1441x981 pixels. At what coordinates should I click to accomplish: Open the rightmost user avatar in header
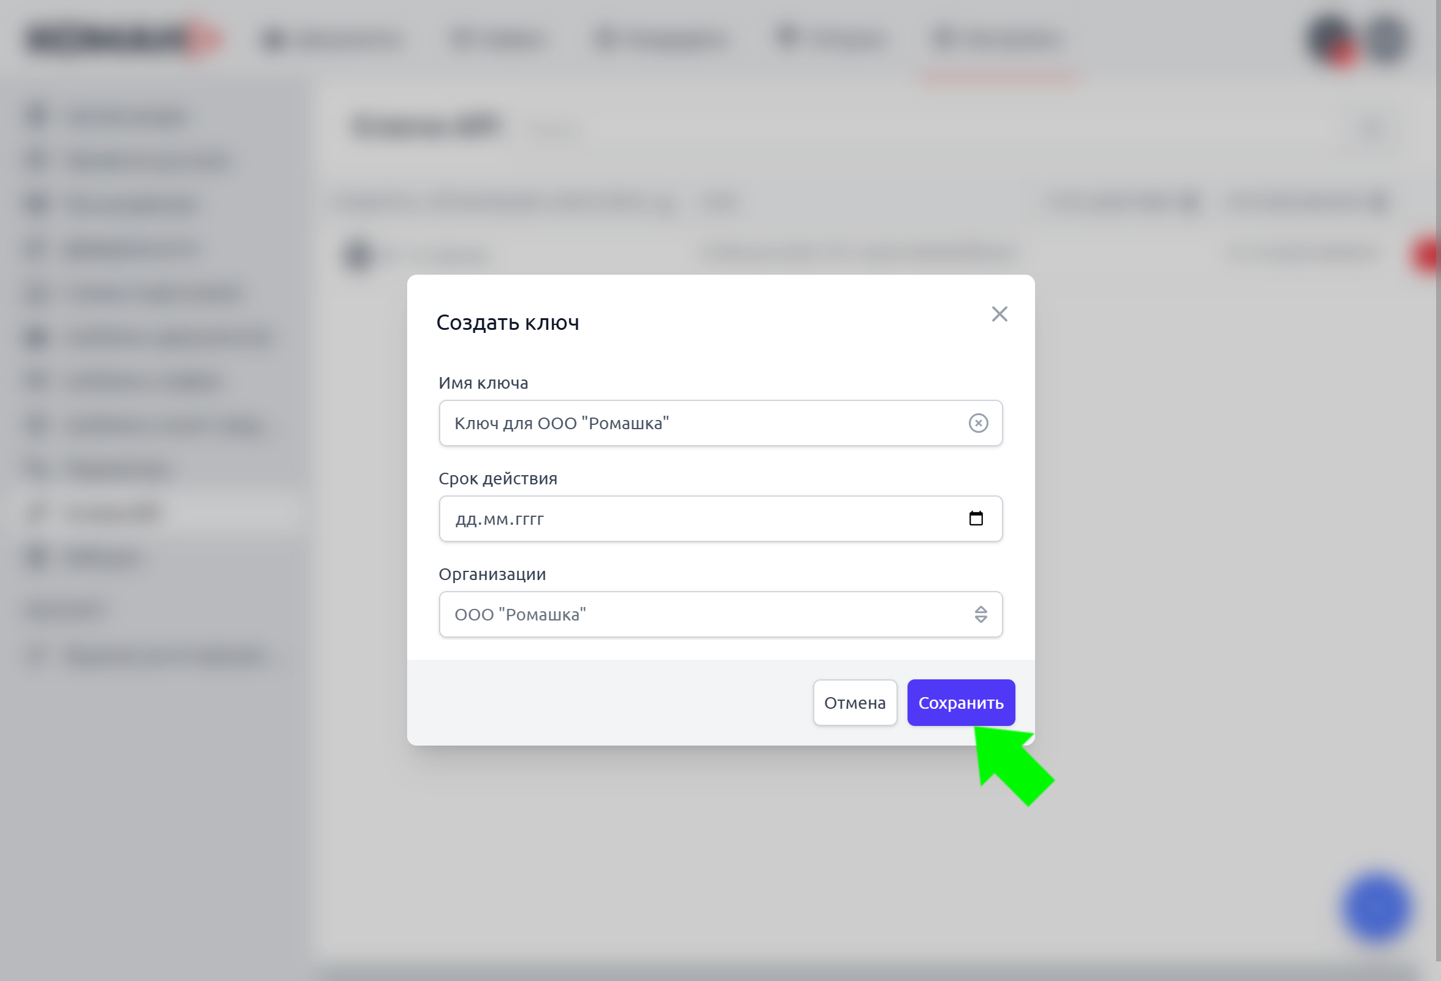pos(1386,39)
